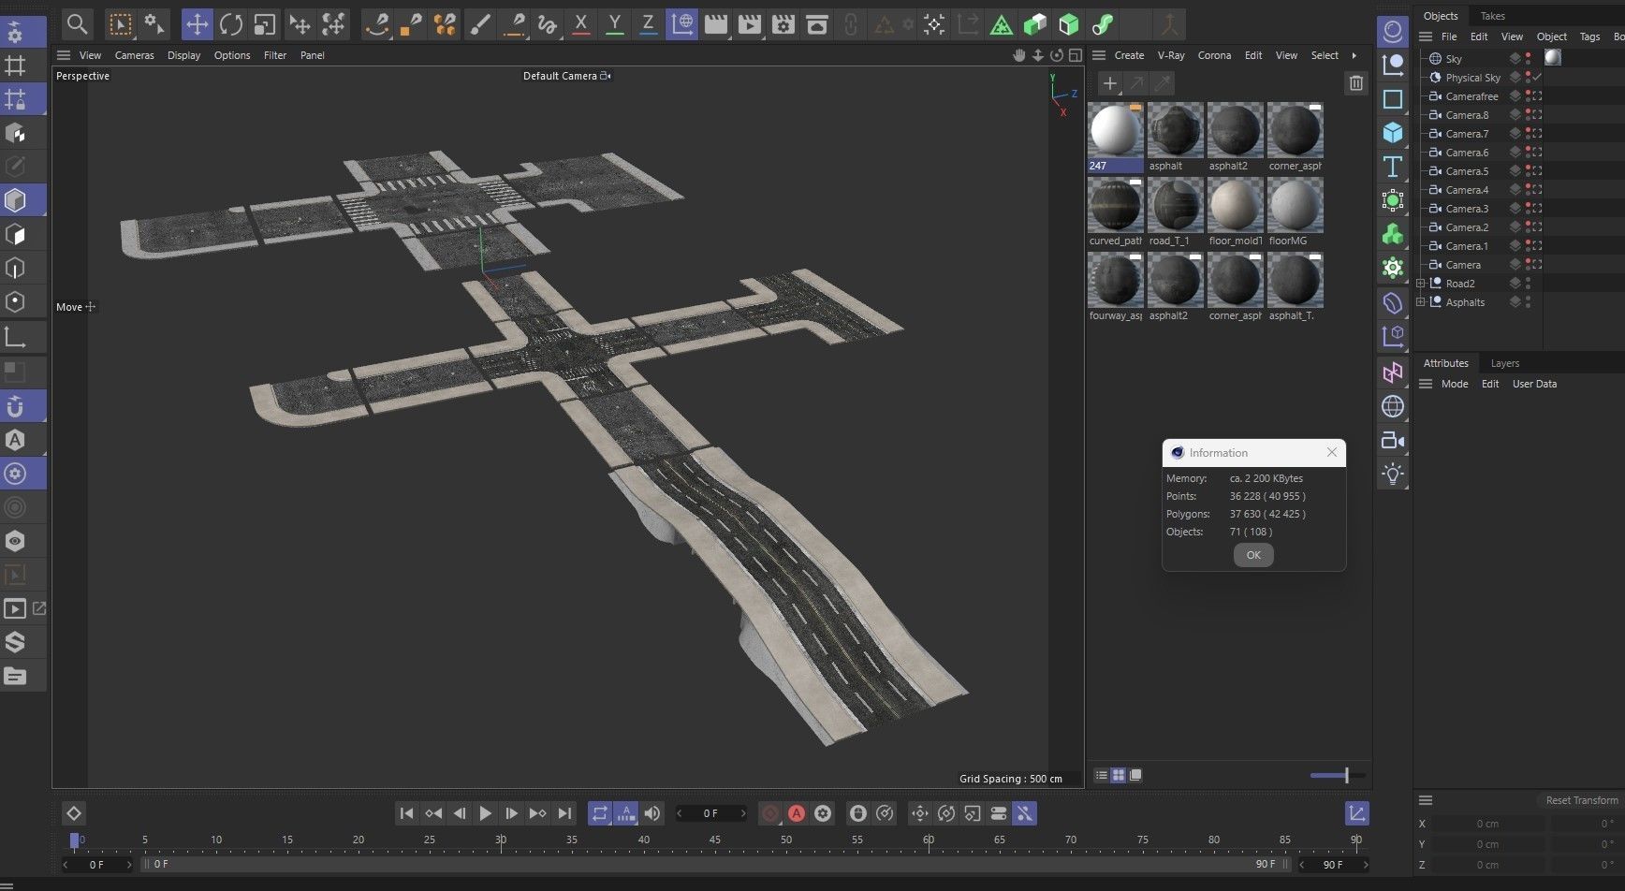Open the viewport Cameras menu

134,55
